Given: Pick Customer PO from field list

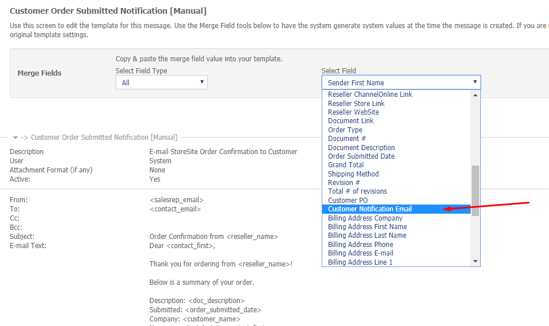Looking at the screenshot, I should point(347,201).
